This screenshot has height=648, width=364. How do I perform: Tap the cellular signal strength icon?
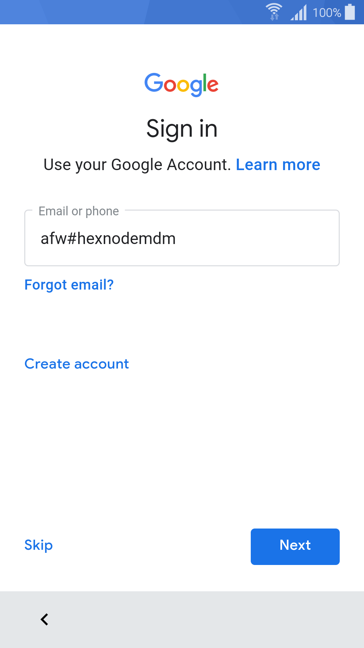[299, 12]
